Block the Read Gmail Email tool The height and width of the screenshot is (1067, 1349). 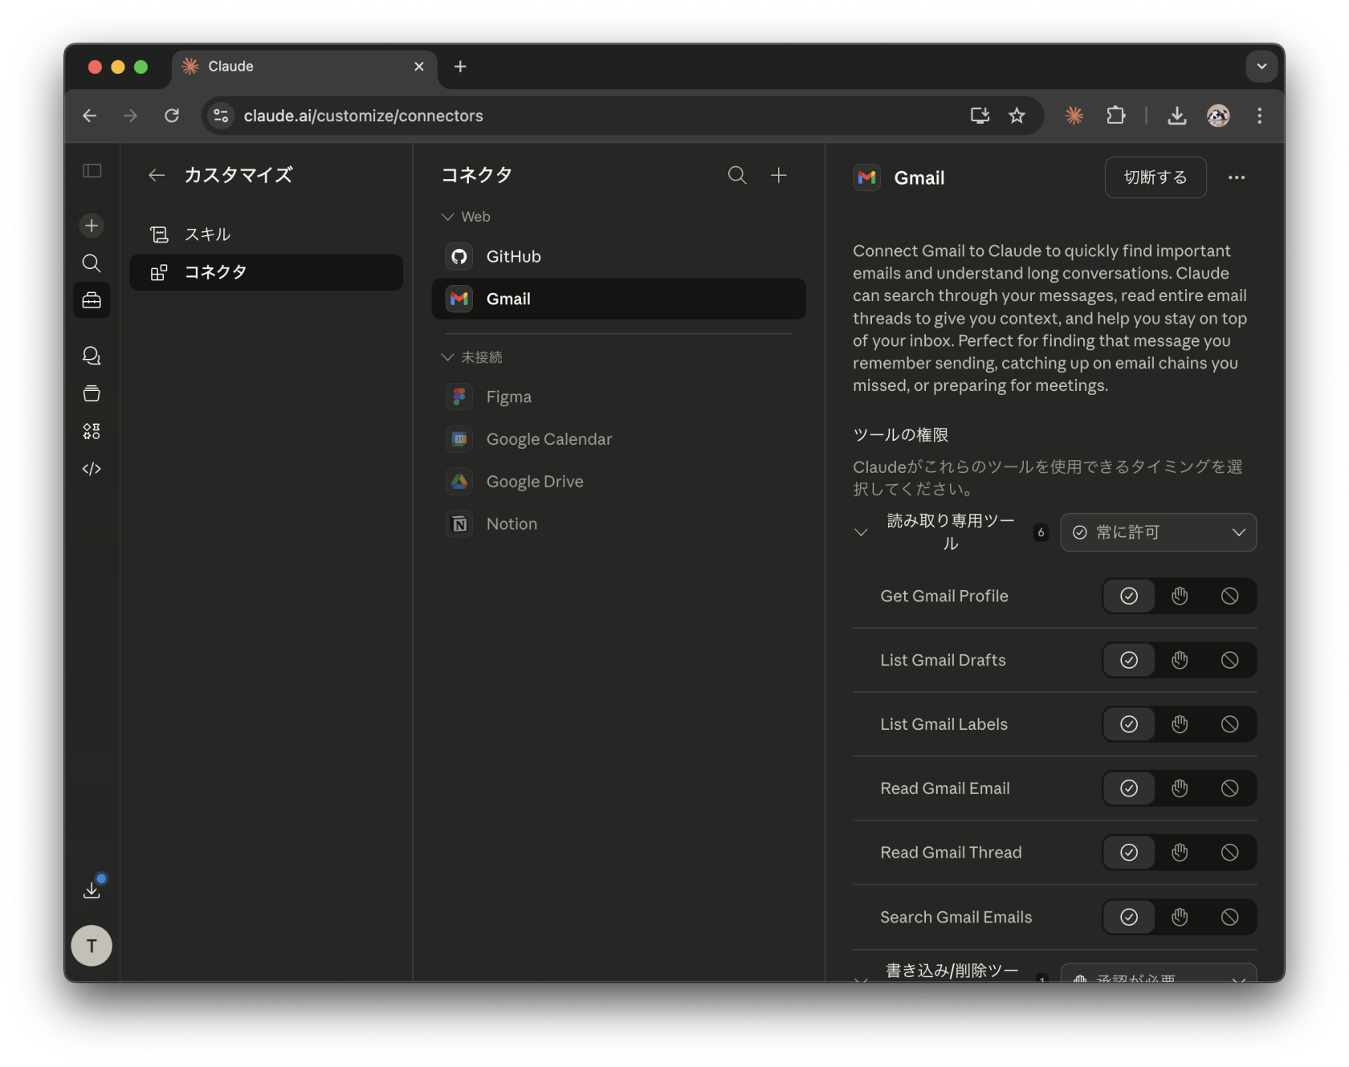[1229, 788]
